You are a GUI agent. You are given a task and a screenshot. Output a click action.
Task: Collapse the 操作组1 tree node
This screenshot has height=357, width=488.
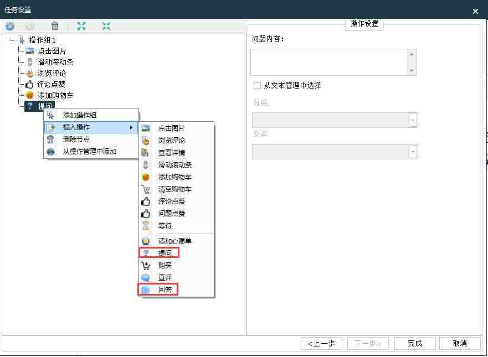pyautogui.click(x=12, y=40)
